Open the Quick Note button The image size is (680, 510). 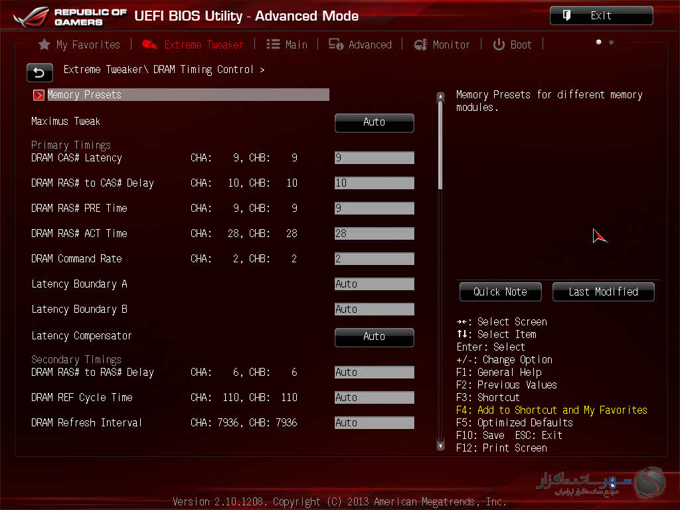tap(500, 292)
